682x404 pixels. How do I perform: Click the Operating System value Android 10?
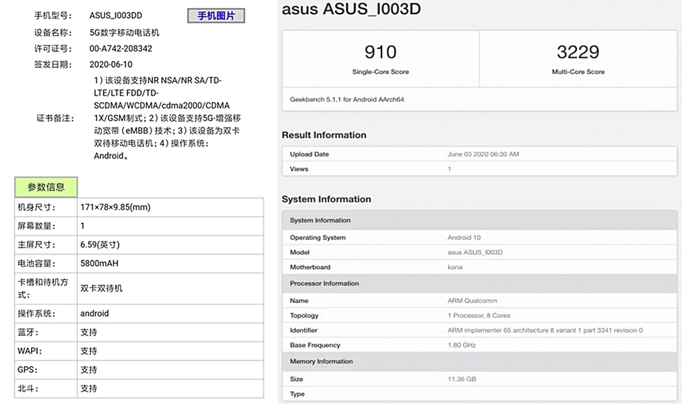[464, 238]
